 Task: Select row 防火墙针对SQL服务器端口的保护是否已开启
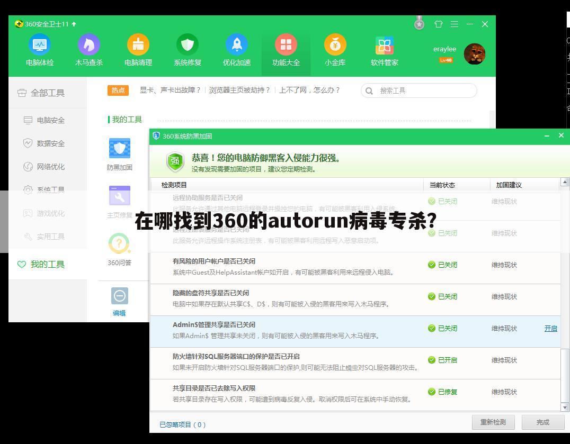[x=355, y=364]
